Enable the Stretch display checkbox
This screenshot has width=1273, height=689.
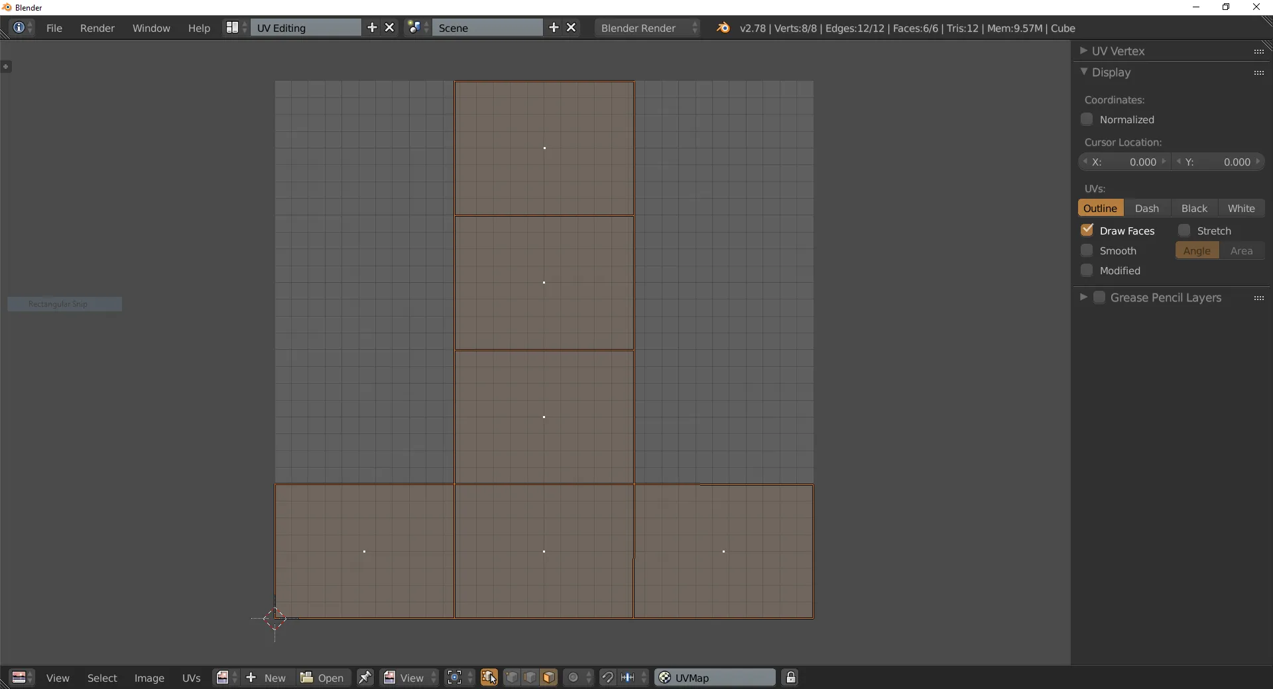pos(1185,231)
